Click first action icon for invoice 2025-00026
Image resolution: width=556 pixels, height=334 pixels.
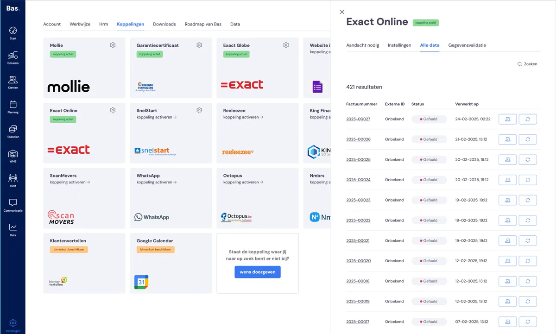(x=507, y=139)
